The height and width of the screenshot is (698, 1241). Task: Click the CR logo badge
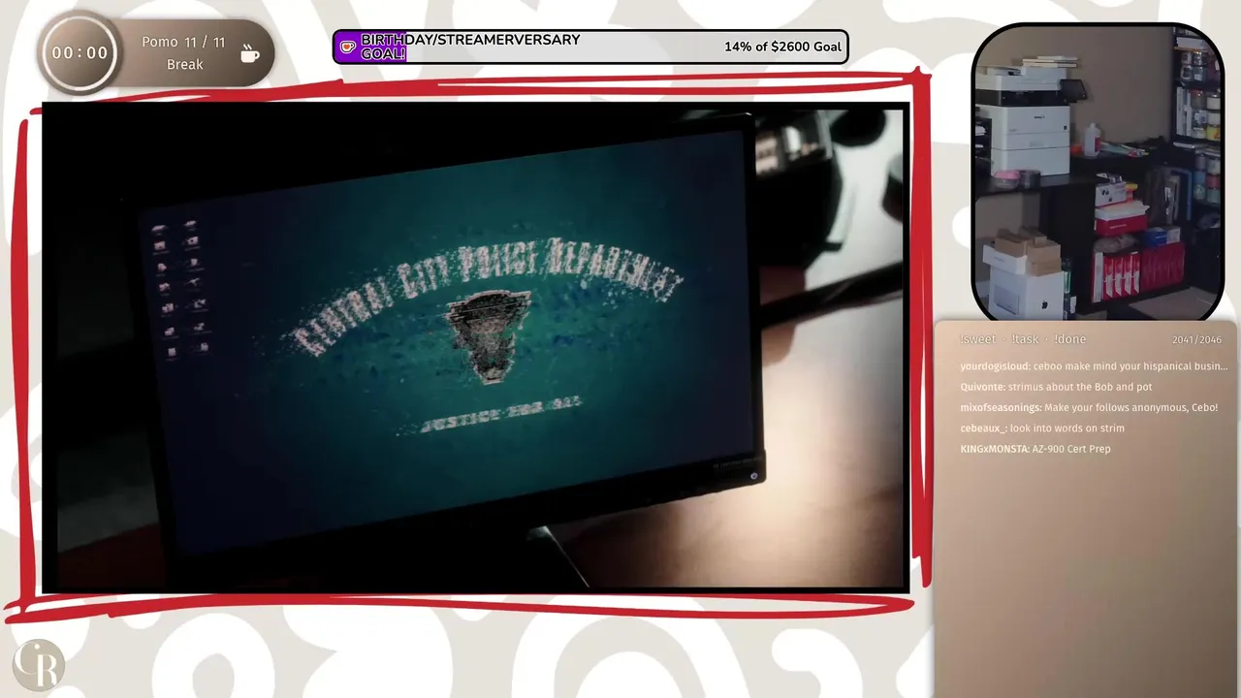pyautogui.click(x=38, y=666)
